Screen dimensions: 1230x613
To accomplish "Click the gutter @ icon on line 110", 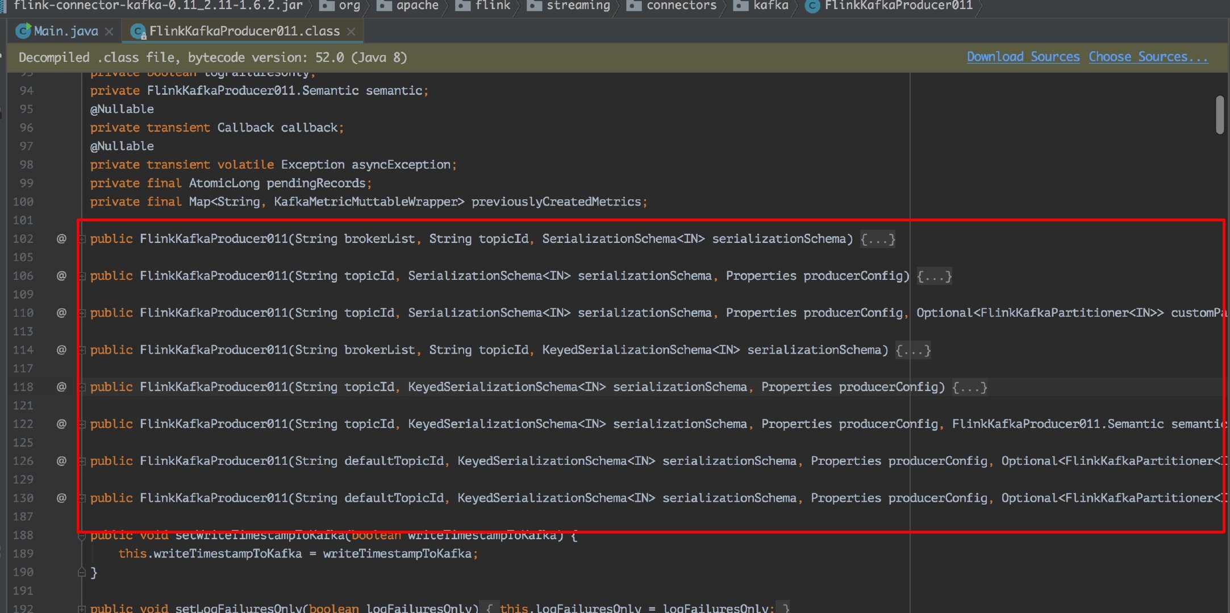I will point(61,313).
